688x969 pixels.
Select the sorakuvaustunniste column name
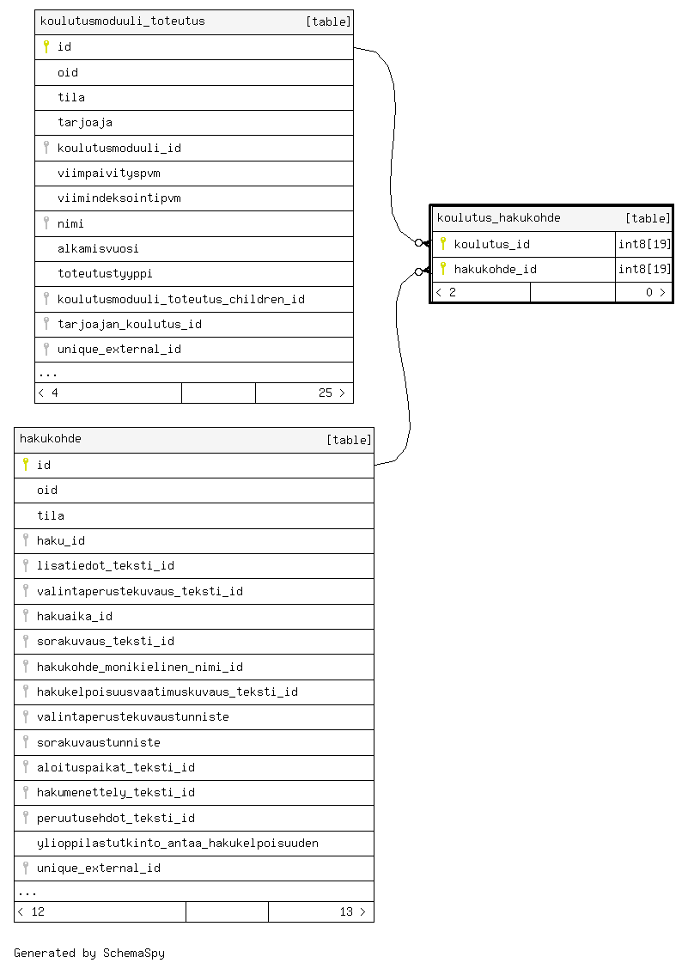click(99, 742)
